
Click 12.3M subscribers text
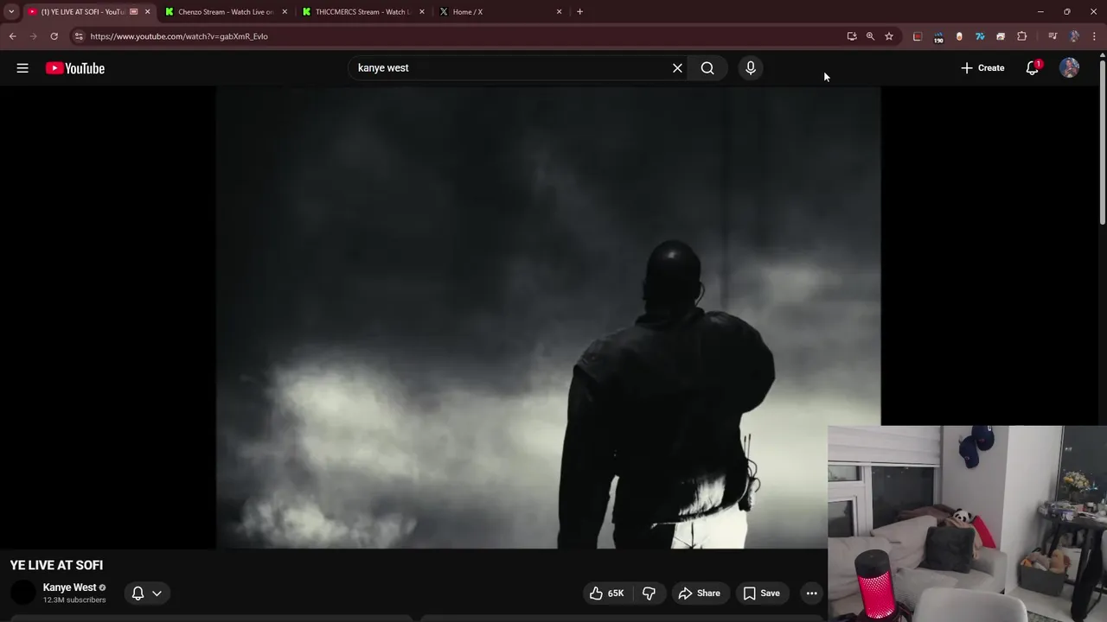click(74, 600)
